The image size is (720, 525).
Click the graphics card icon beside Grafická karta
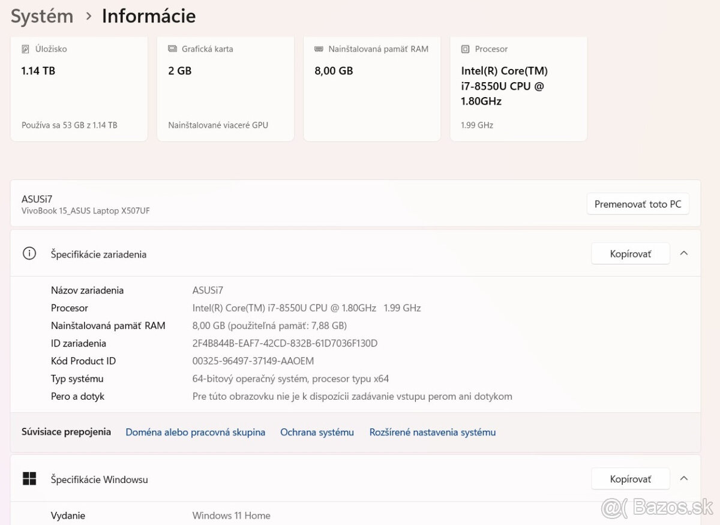[x=172, y=49]
